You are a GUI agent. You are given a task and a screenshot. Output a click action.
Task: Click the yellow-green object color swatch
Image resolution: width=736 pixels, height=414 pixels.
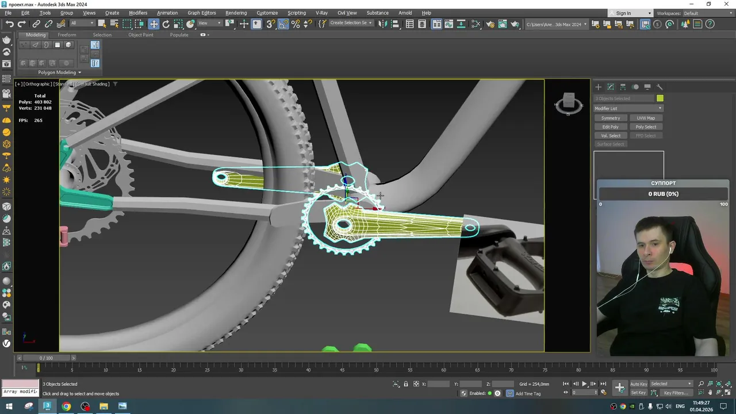(660, 98)
